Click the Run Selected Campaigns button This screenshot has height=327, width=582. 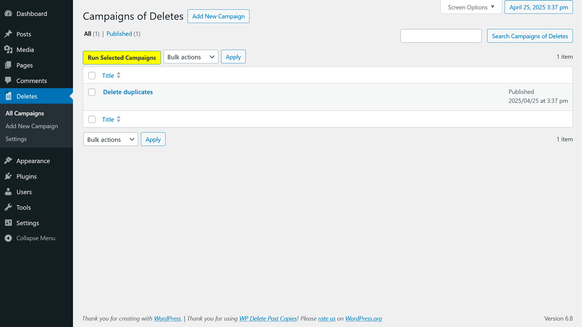click(x=122, y=58)
